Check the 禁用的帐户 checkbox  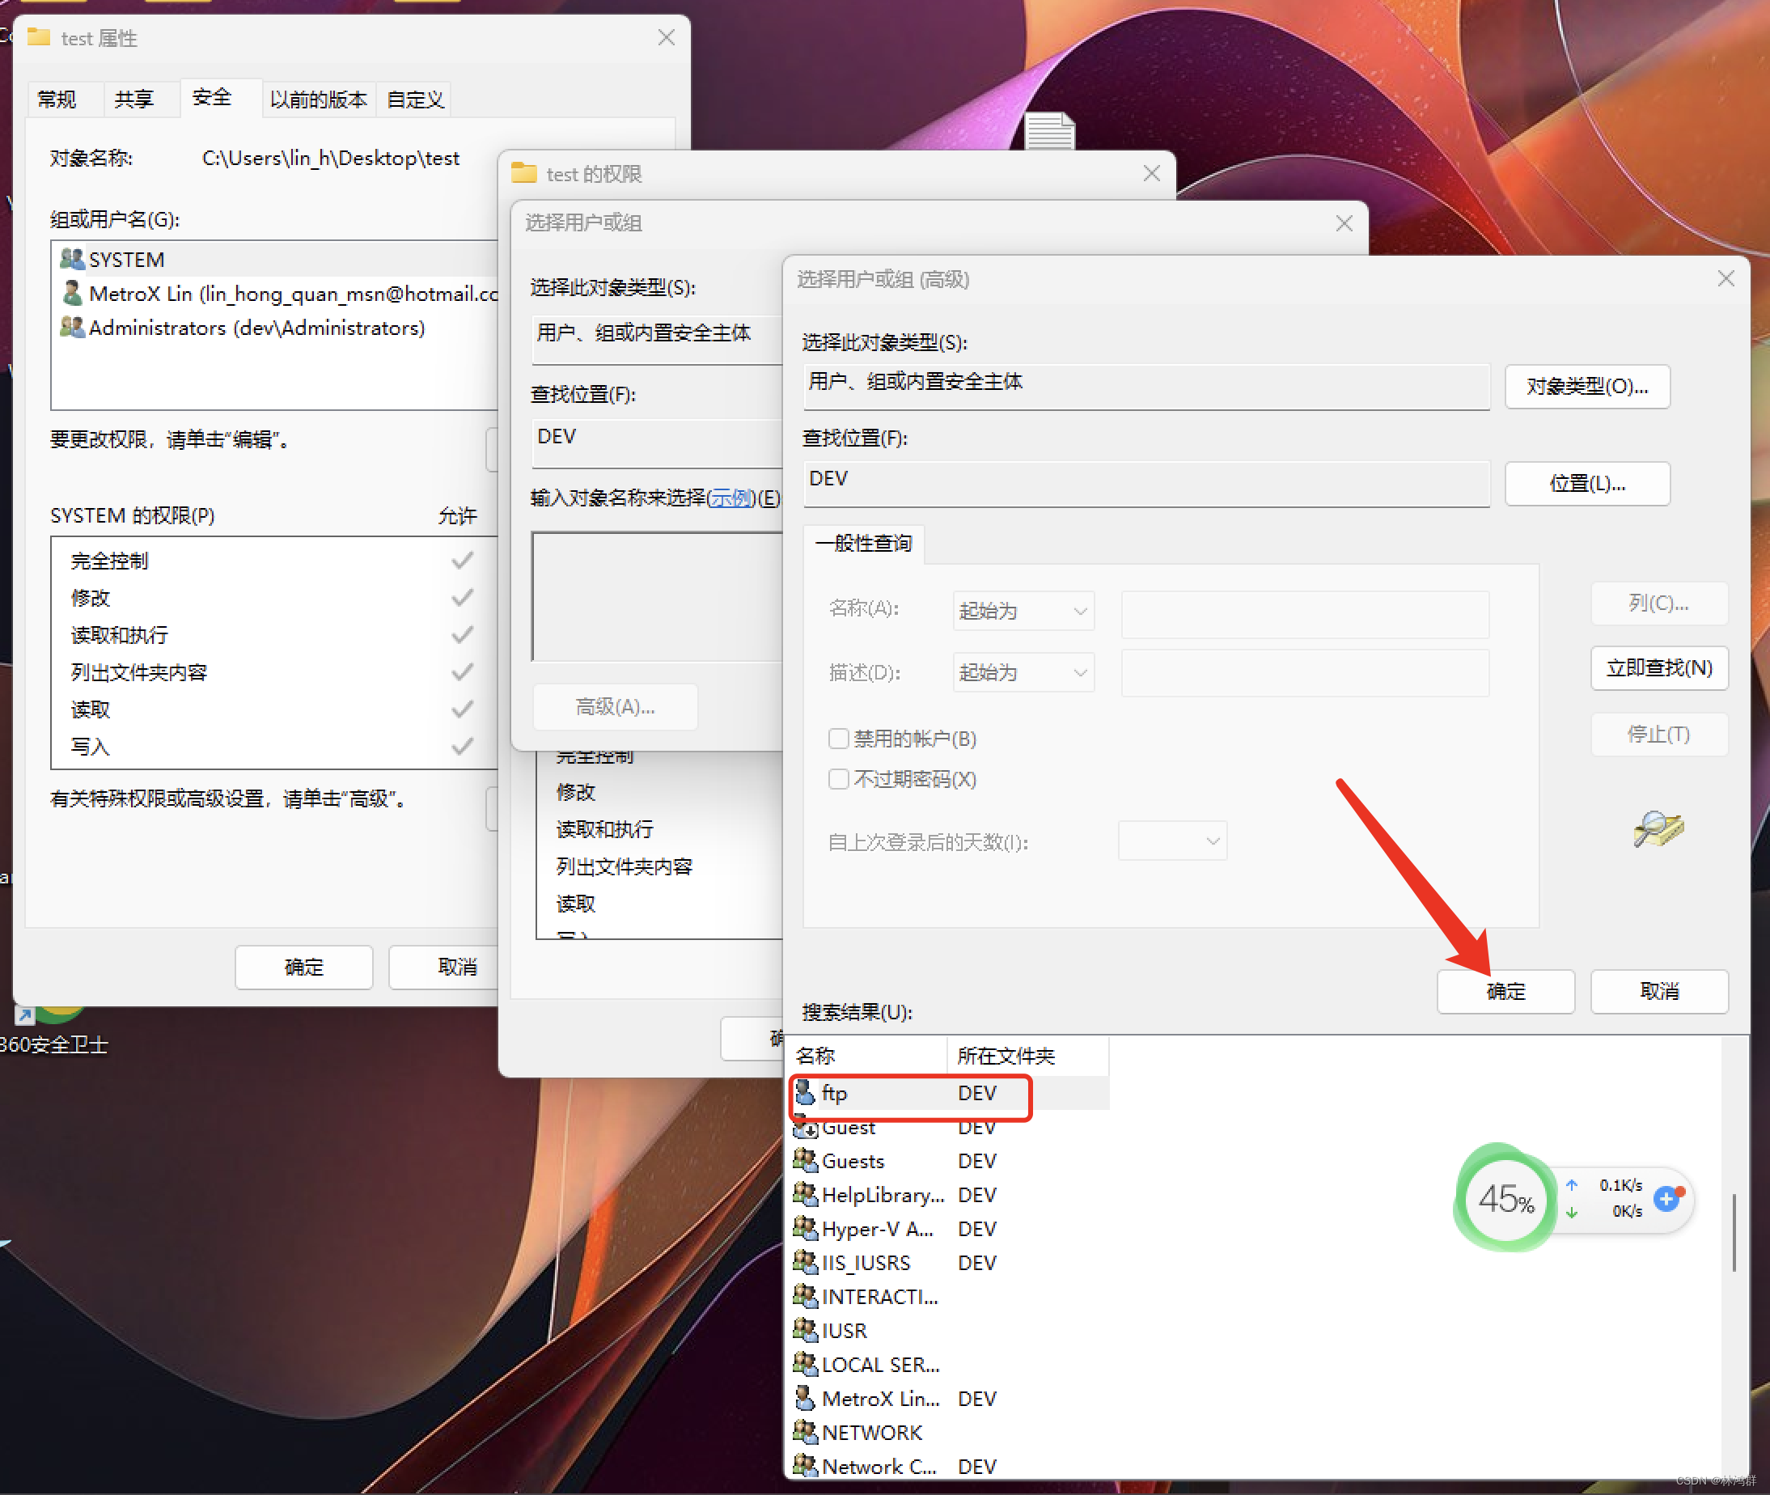click(x=838, y=739)
